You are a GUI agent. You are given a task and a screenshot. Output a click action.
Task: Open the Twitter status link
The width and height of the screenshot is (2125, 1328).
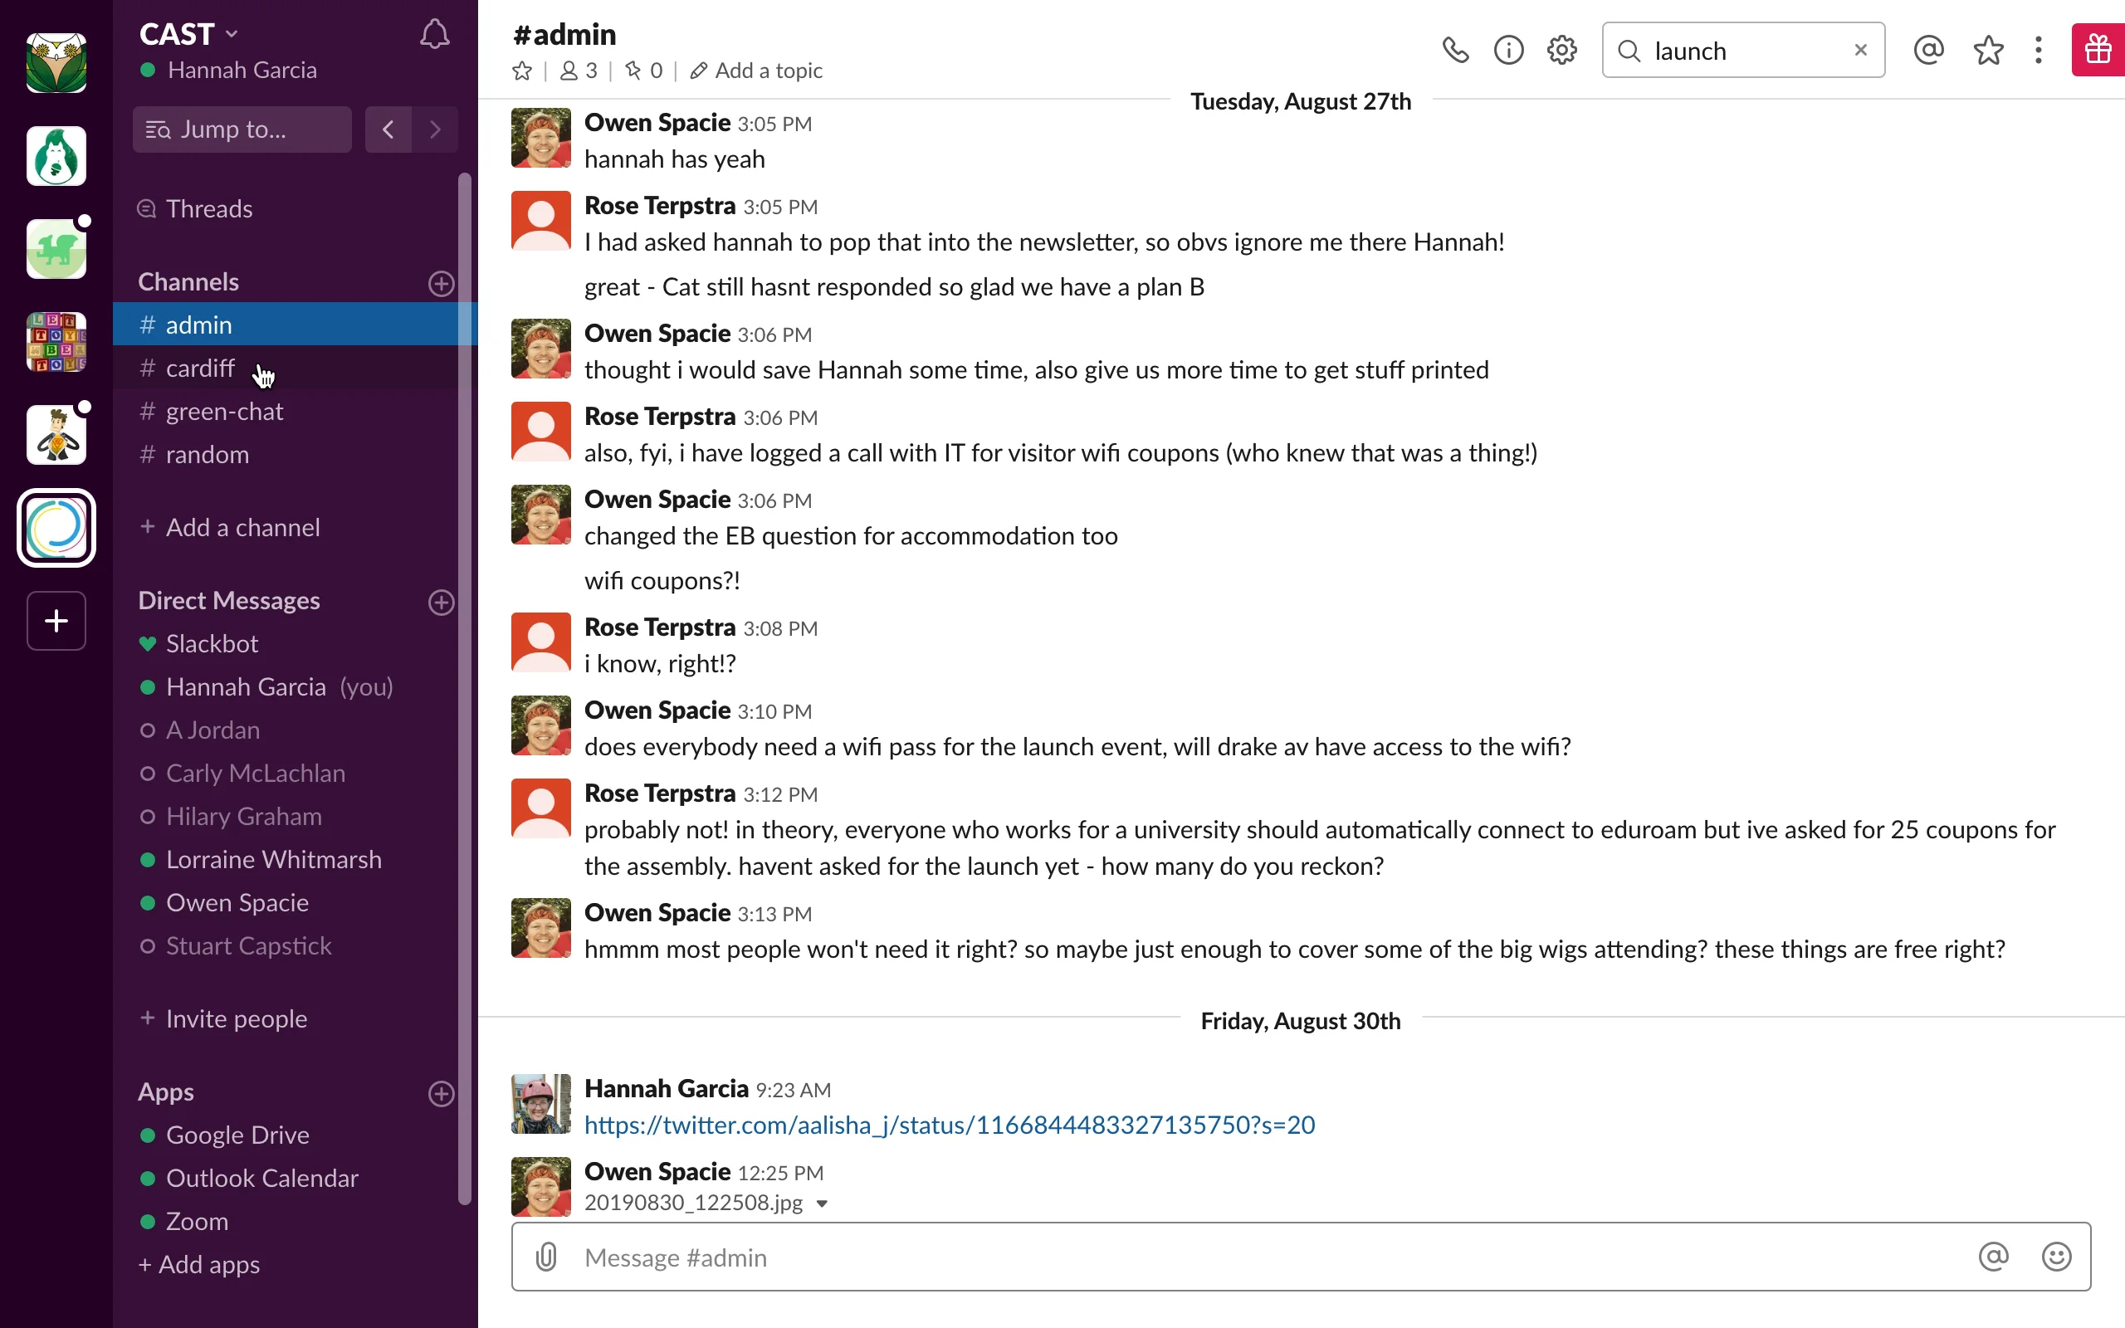point(950,1124)
